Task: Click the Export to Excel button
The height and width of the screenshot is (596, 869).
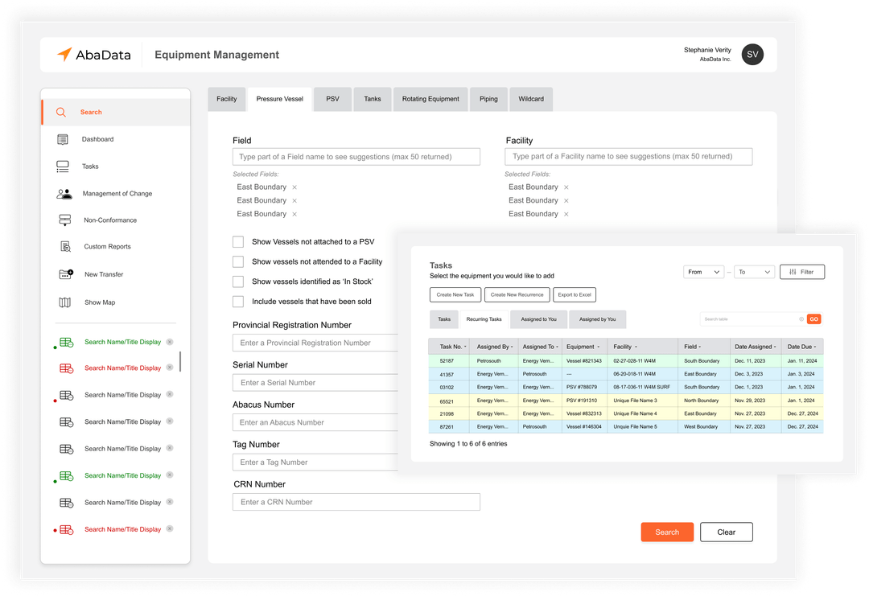Action: tap(574, 294)
